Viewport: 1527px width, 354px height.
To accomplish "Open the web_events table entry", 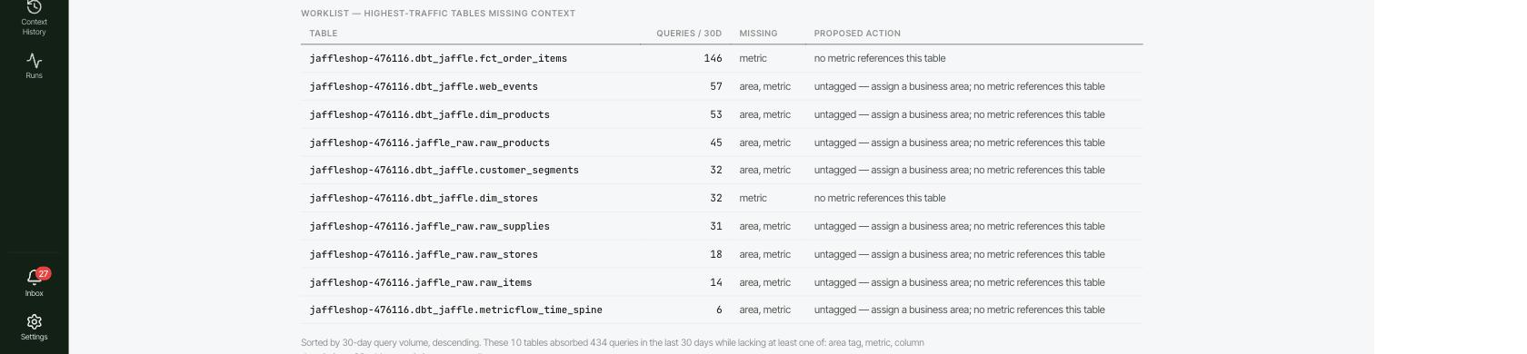I will [x=424, y=86].
